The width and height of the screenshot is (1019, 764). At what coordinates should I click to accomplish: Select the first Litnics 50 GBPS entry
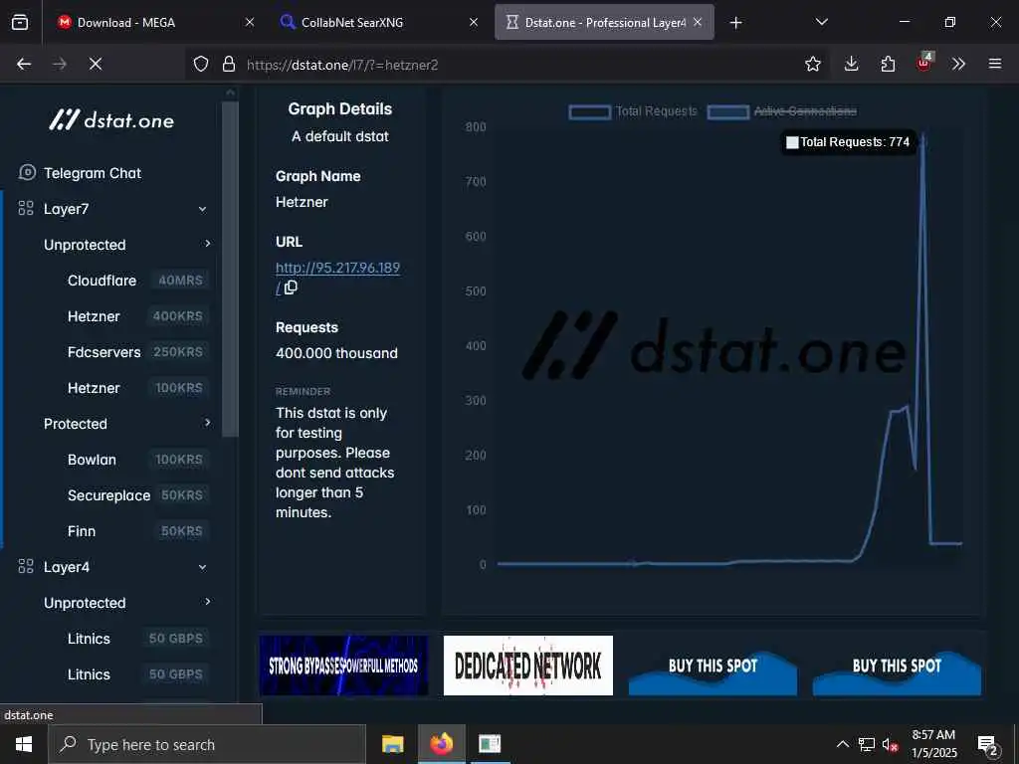click(136, 639)
